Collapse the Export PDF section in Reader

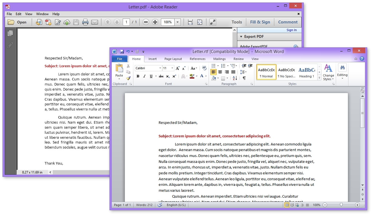241,36
